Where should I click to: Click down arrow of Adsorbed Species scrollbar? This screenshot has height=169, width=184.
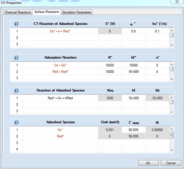coord(172,150)
